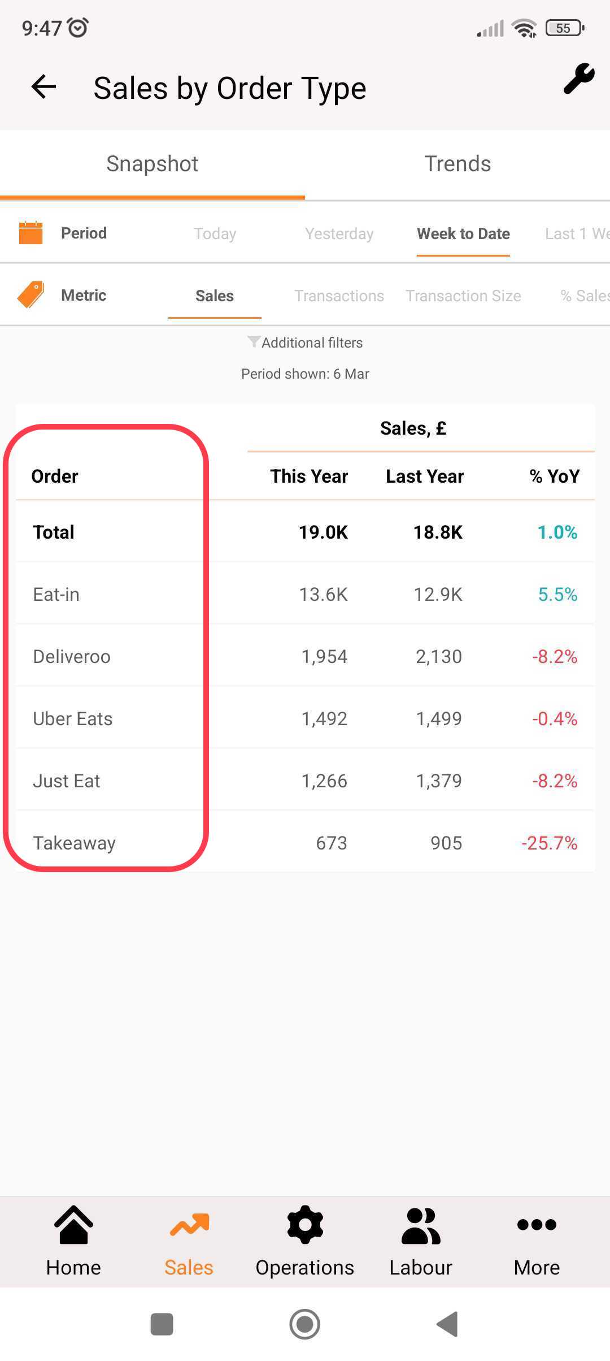The height and width of the screenshot is (1361, 610).
Task: Open Operations gear in bottom bar
Action: [x=305, y=1225]
